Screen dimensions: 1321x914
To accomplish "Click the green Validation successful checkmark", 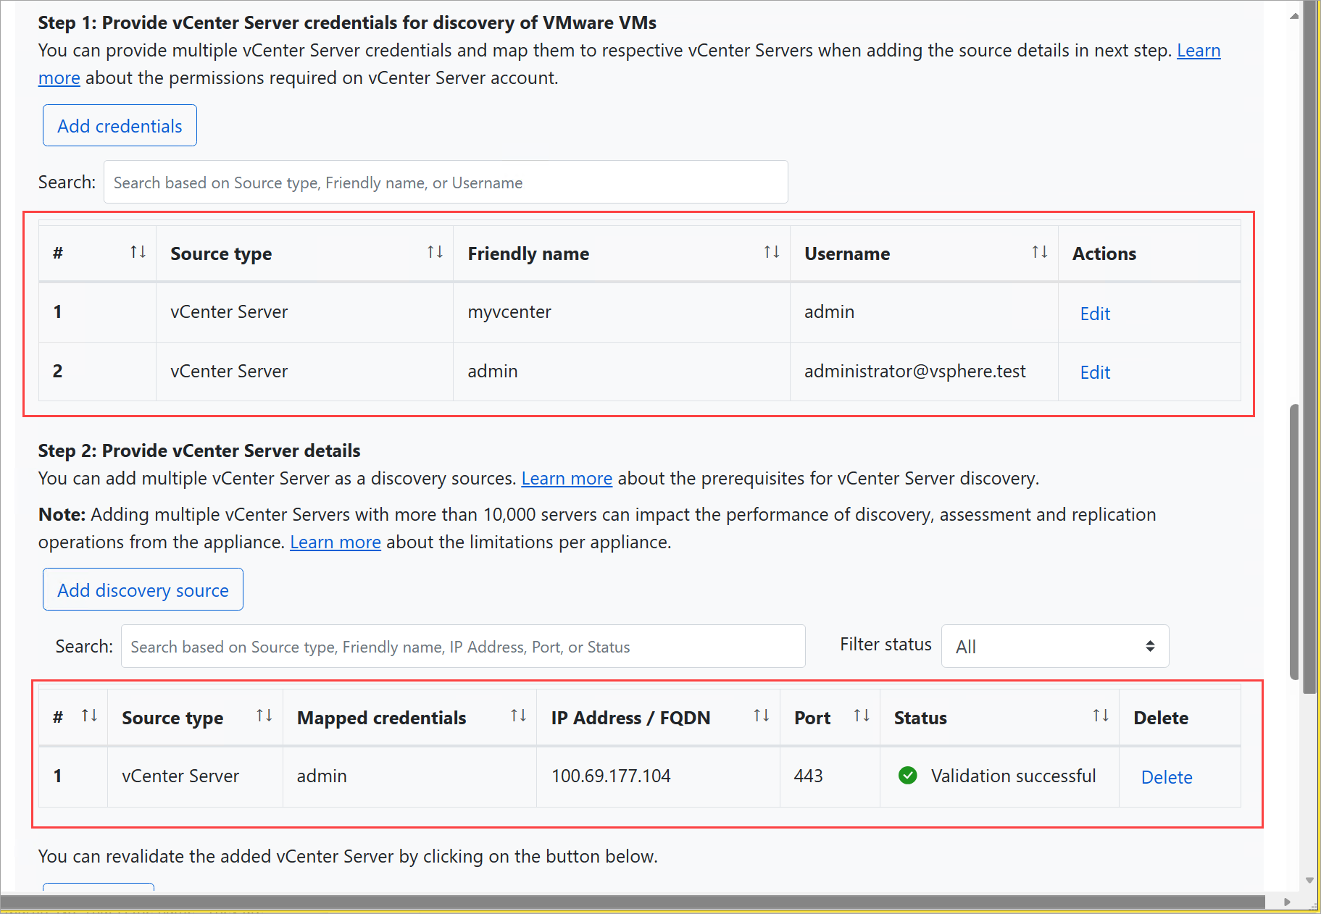I will click(x=908, y=776).
